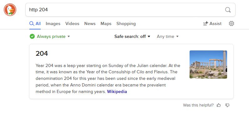Click the green Always private checkmark icon
Viewport: 249px width, 114px height.
tap(32, 36)
